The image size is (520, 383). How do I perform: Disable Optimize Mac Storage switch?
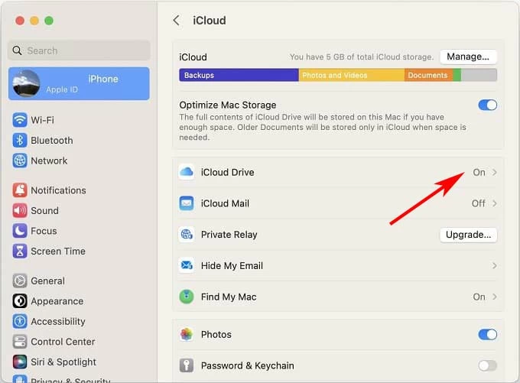click(487, 105)
